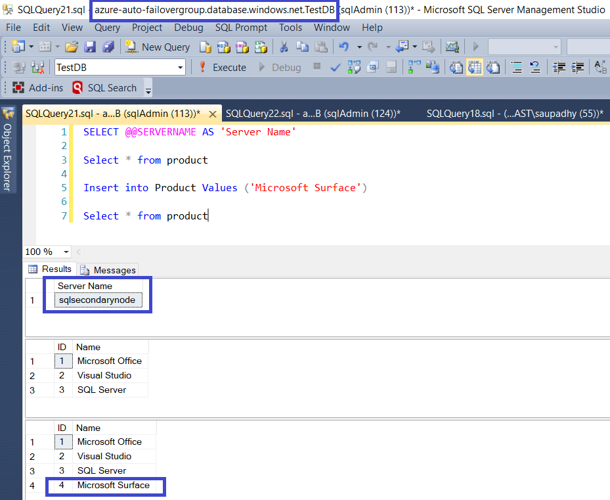Screen dimensions: 610x500
Task: Click the New Project icon
Action: tap(18, 47)
